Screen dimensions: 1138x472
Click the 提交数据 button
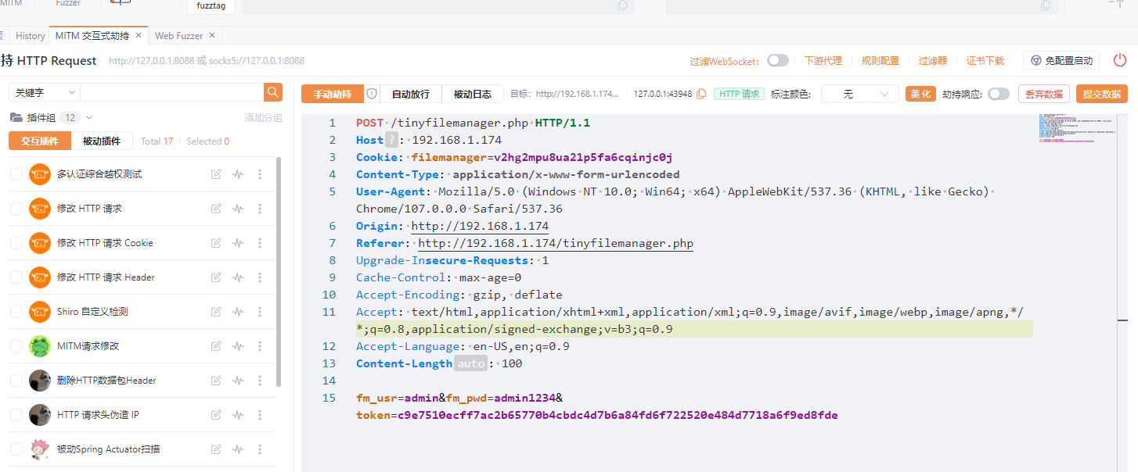tap(1101, 94)
